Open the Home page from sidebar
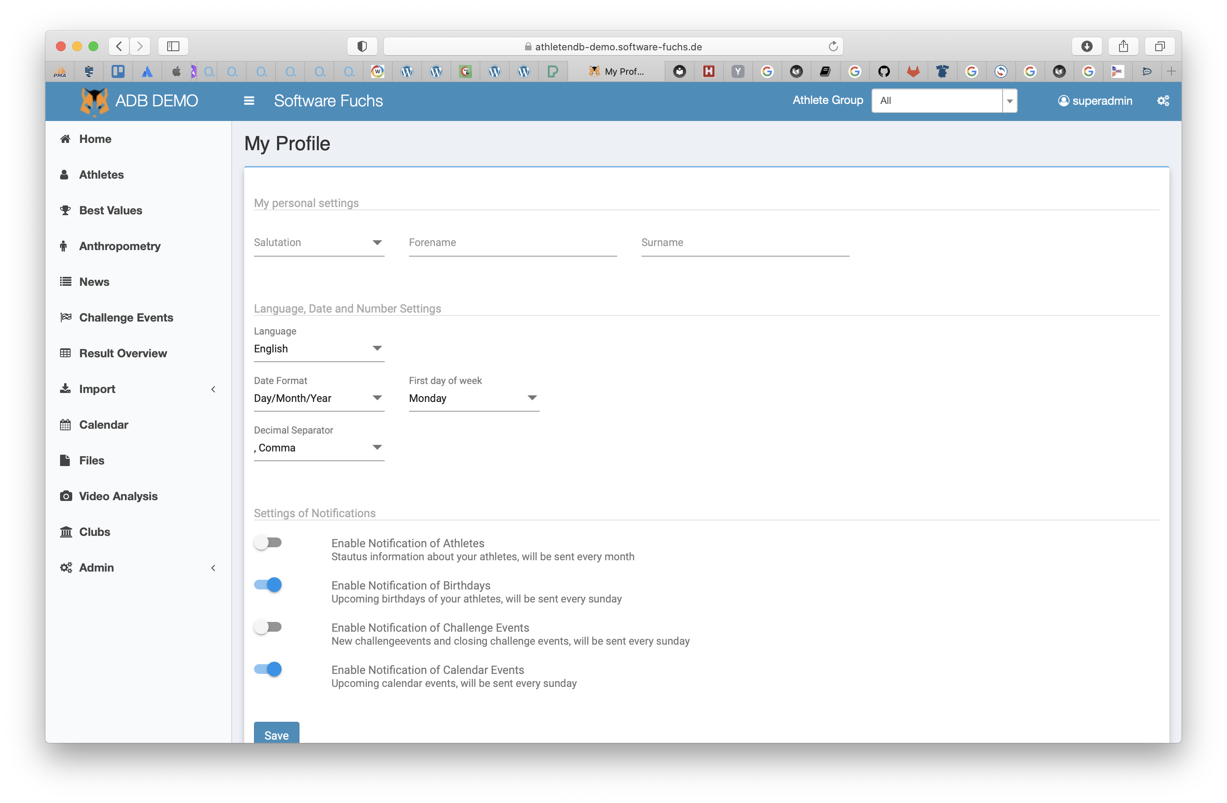Viewport: 1227px width, 803px height. coord(95,139)
